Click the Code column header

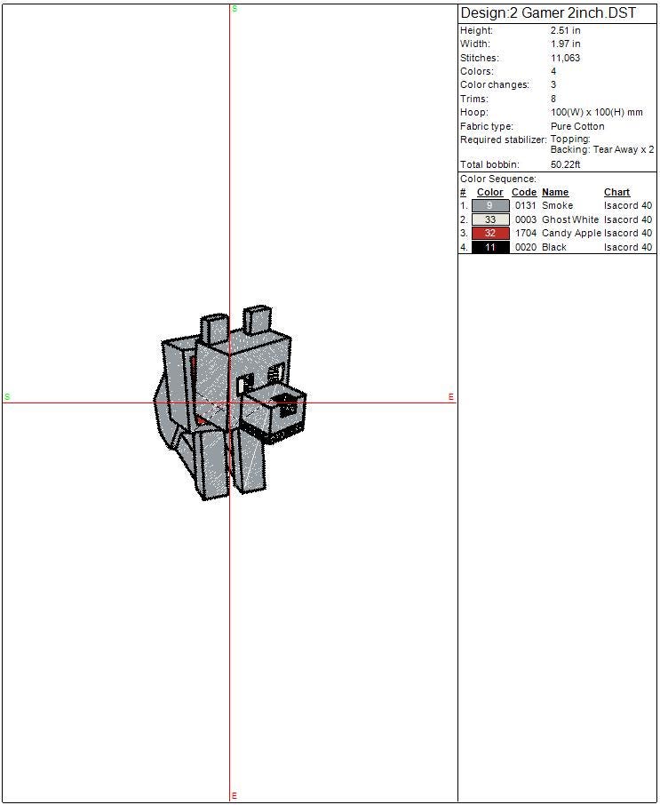[524, 192]
